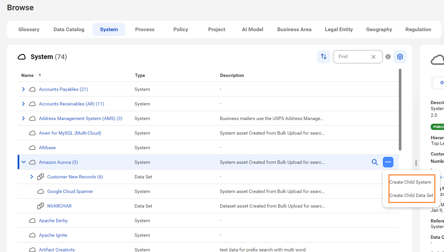The height and width of the screenshot is (252, 444).
Task: Click cloud icon of Artifact Creativity row
Action: coord(32,250)
